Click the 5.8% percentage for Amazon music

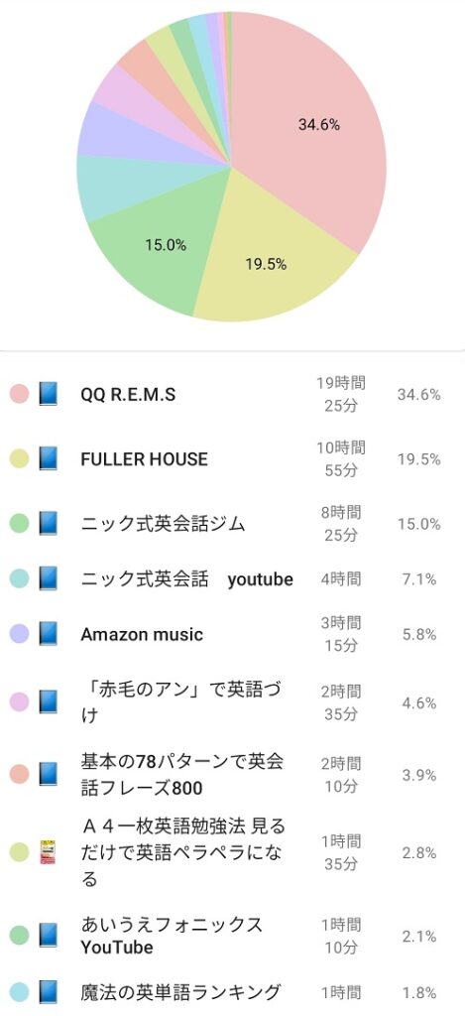[419, 634]
